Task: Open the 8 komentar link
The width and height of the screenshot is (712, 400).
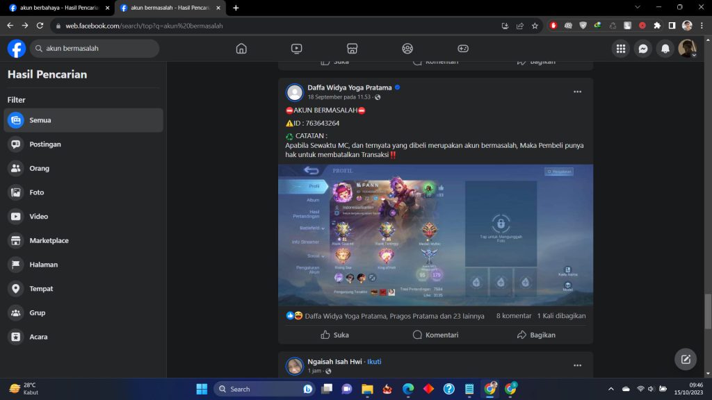Action: [x=514, y=316]
